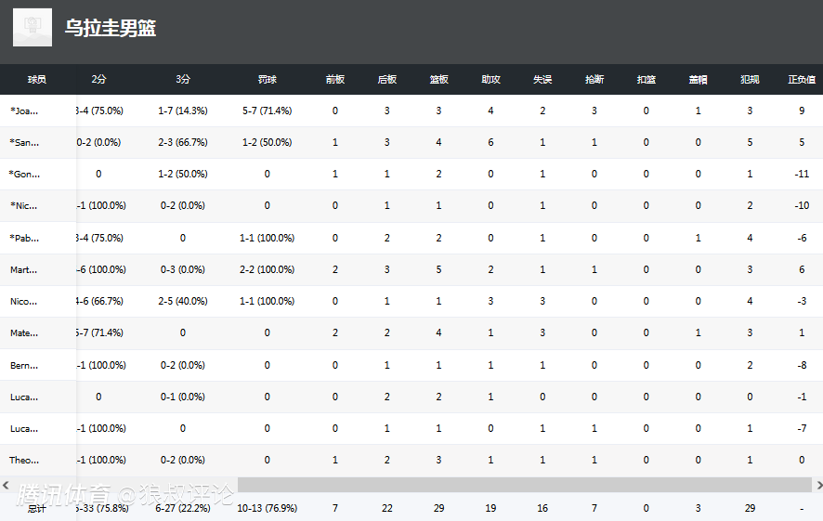This screenshot has height=521, width=823.
Task: Select player Theo... name
Action: click(x=24, y=460)
